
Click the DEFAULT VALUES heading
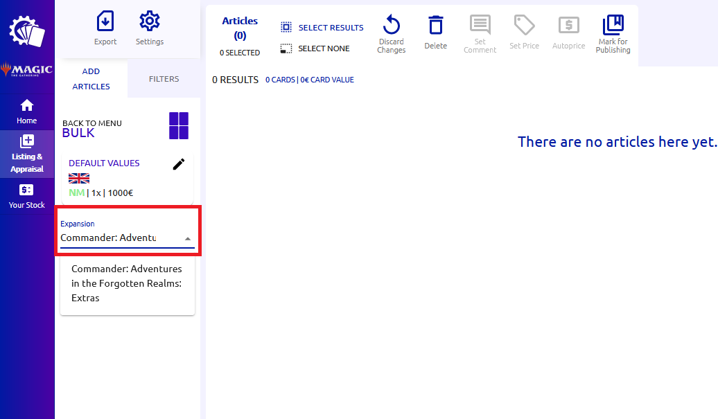point(104,163)
